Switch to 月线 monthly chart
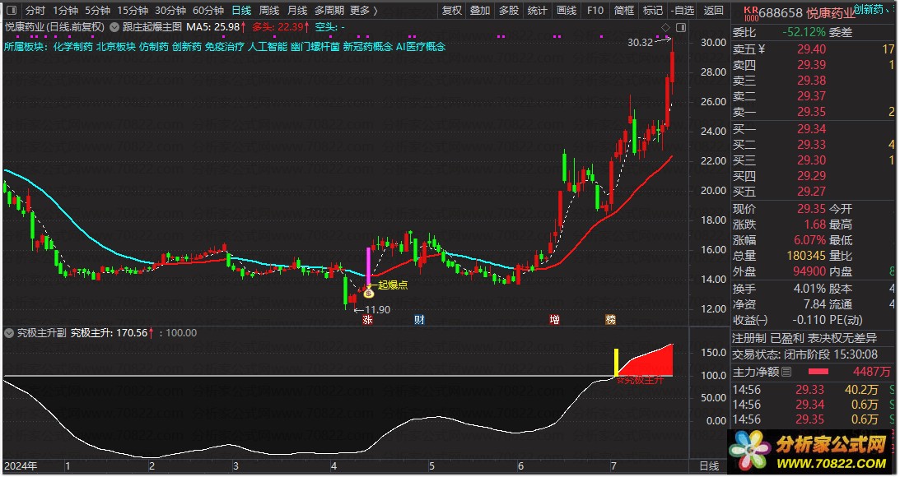 [296, 11]
